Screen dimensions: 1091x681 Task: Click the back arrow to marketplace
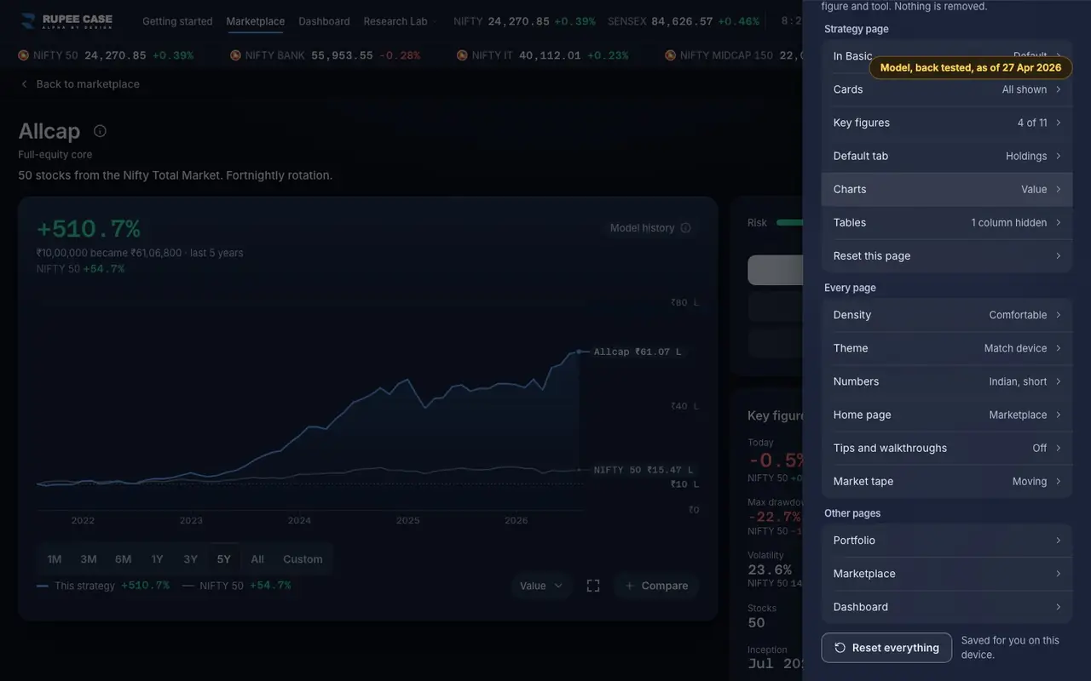[x=24, y=84]
